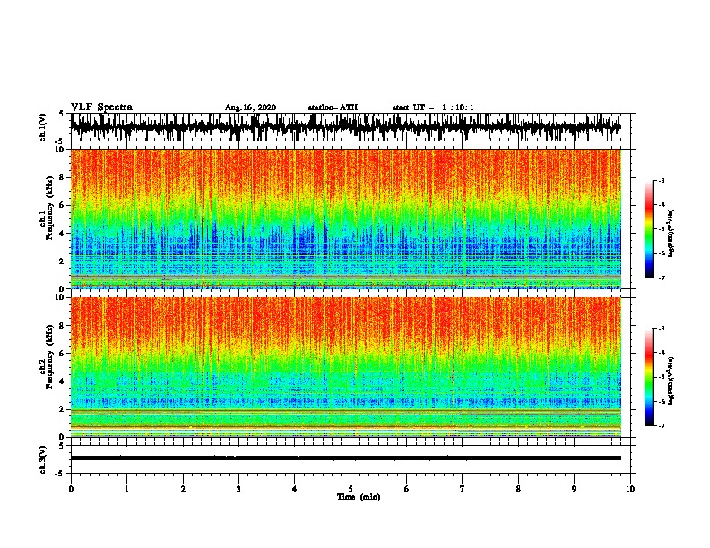This screenshot has width=710, height=548.
Task: Click the ch.1 Frequency (kHz) axis label
Action: [46, 208]
